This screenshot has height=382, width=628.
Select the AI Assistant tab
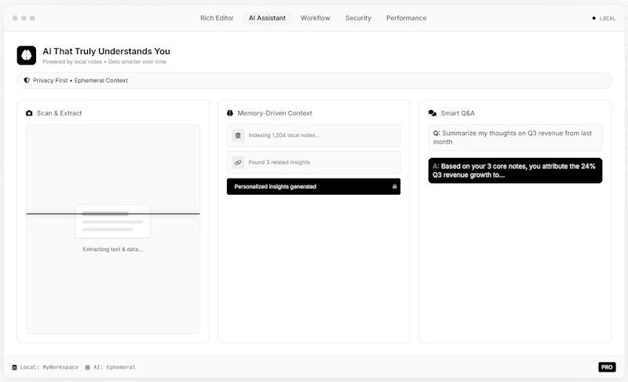click(x=267, y=18)
